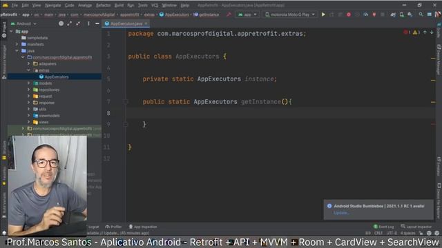
Task: Expand the manifests folder
Action: click(17, 44)
